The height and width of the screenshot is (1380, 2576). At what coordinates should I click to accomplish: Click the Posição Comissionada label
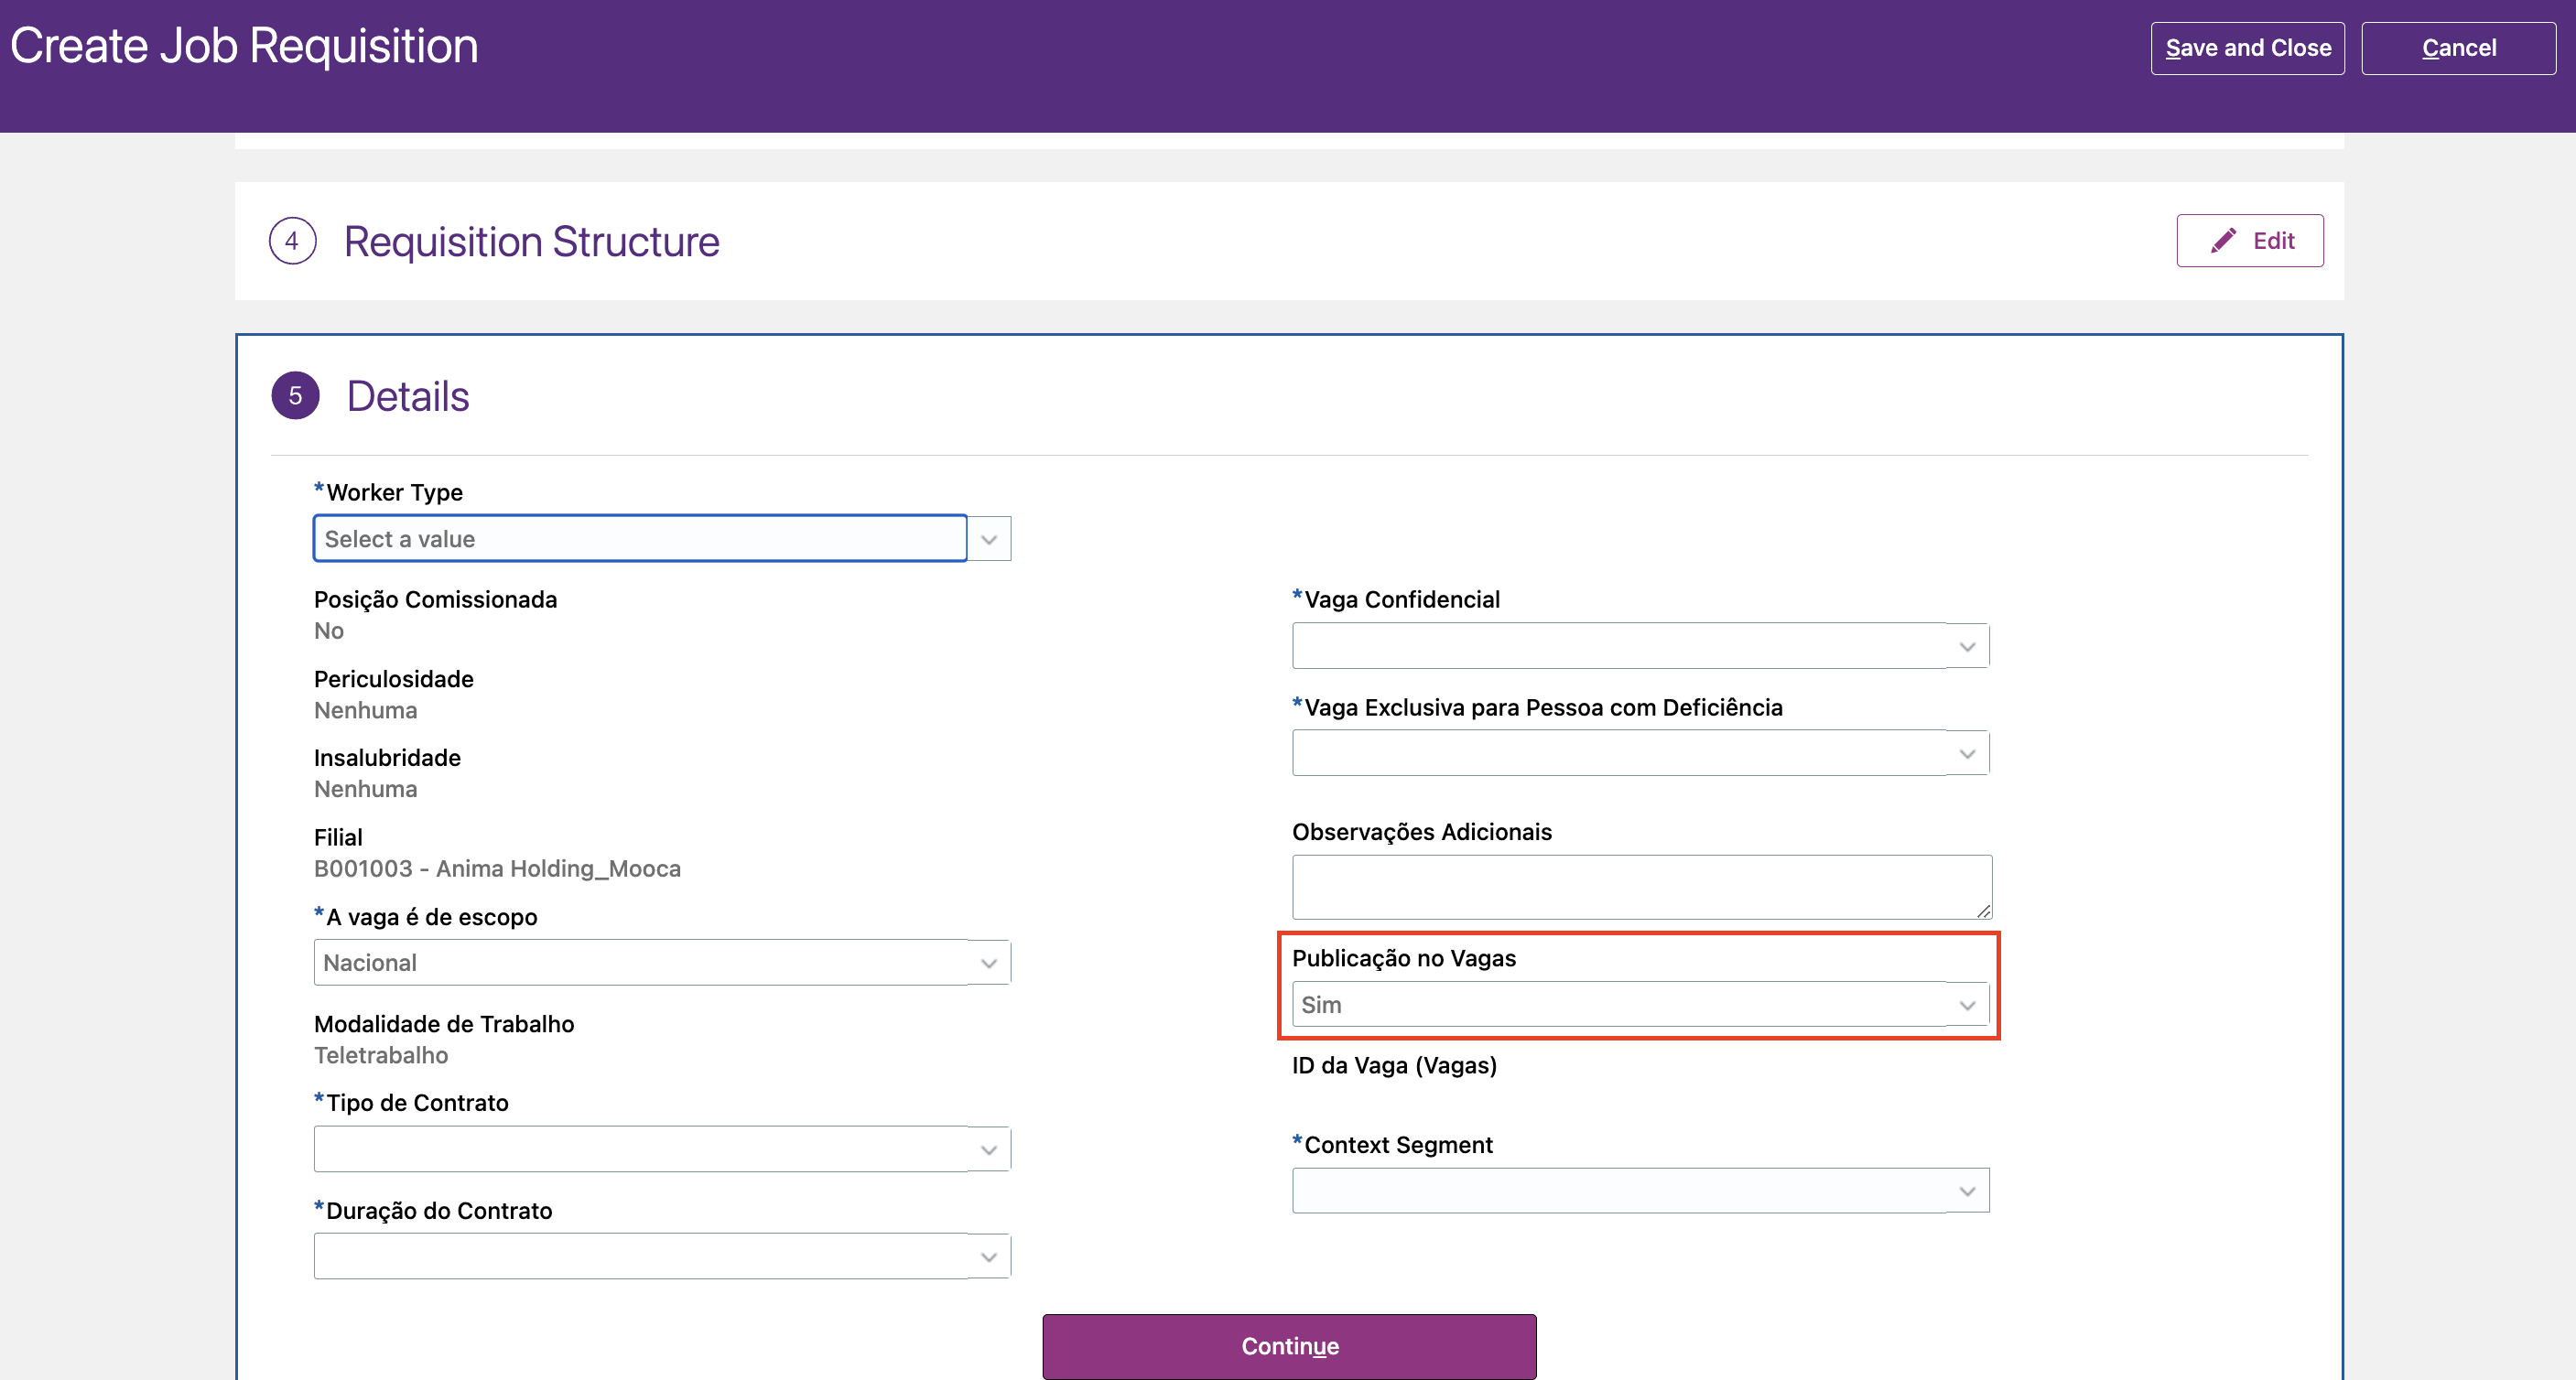435,599
